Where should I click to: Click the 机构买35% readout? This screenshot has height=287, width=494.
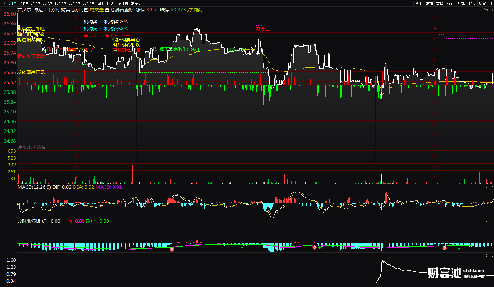116,22
